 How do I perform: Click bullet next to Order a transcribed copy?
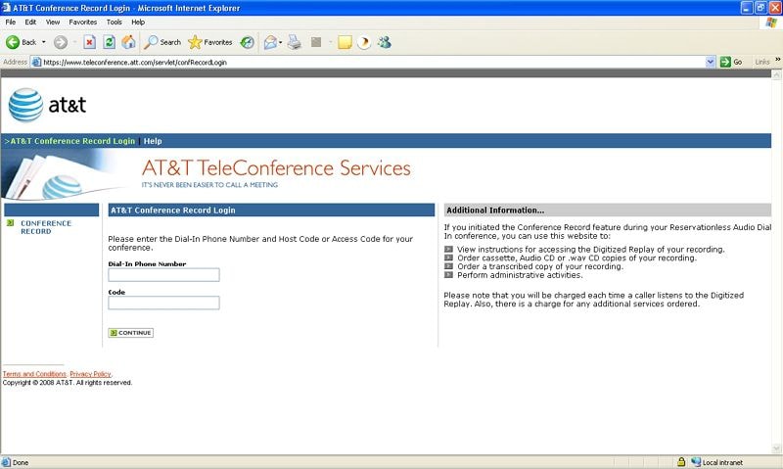448,265
